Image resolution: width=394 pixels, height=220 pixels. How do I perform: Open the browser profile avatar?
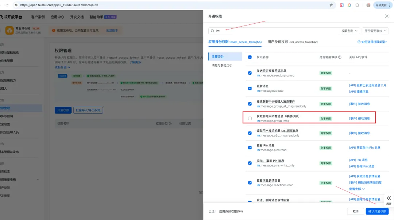pyautogui.click(x=368, y=5)
